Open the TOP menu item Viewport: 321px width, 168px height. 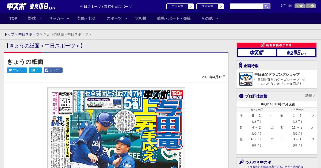pos(13,18)
